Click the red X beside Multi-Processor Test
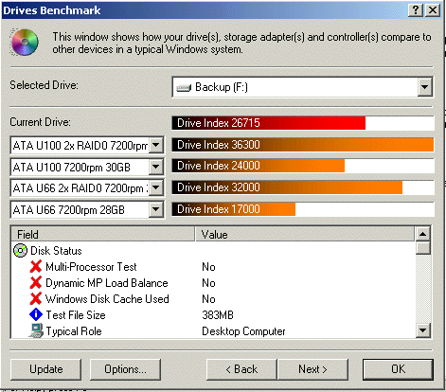446x392 pixels. pyautogui.click(x=36, y=266)
